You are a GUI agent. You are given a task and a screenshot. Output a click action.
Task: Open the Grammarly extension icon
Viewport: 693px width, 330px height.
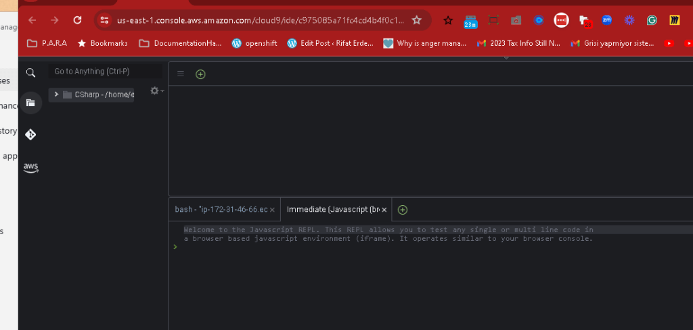[652, 20]
